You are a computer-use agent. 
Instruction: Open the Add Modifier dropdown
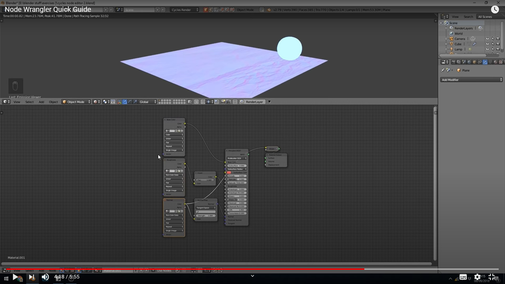click(x=471, y=80)
